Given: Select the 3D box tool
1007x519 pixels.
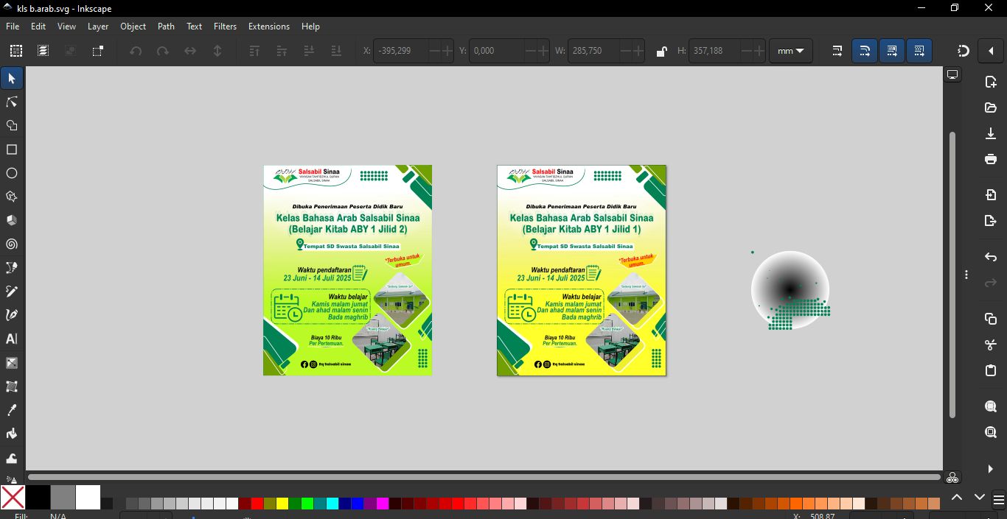Looking at the screenshot, I should click(x=12, y=220).
